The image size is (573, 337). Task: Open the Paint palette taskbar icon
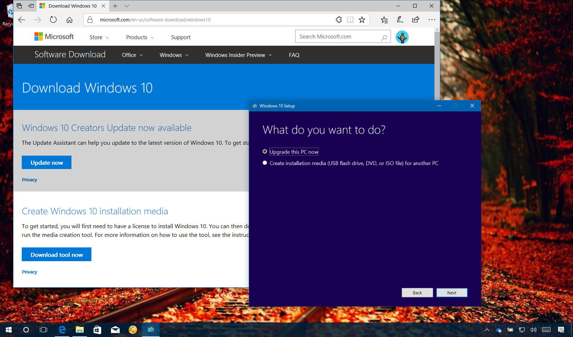(x=133, y=330)
